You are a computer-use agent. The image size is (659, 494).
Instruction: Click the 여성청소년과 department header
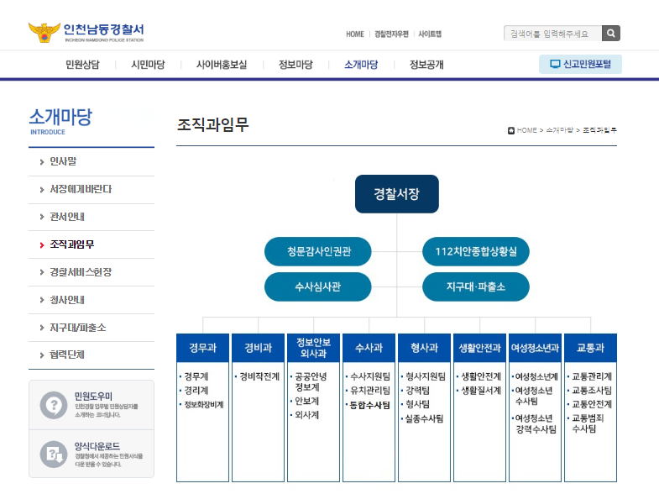tap(535, 348)
